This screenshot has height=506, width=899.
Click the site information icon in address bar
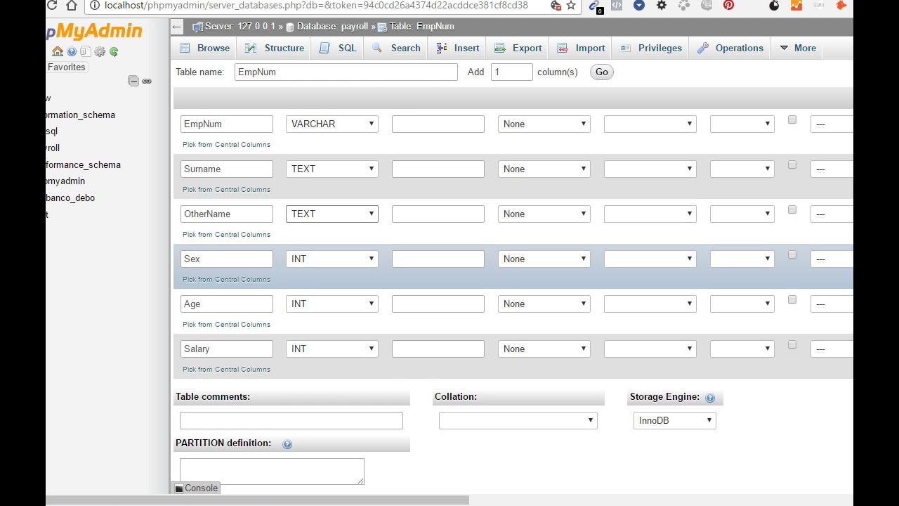95,6
